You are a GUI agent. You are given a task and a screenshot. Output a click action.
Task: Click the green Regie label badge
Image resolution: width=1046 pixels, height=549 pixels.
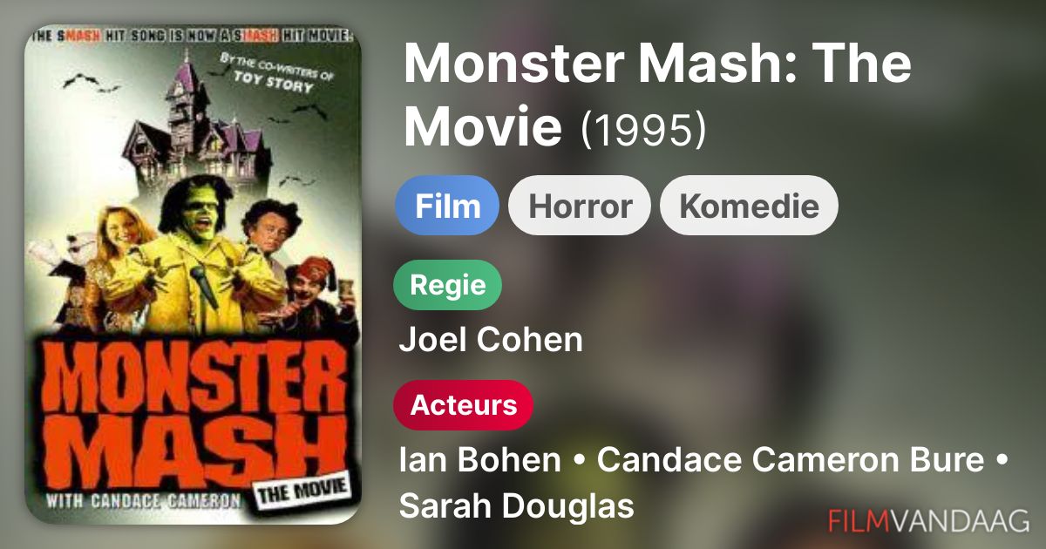pyautogui.click(x=448, y=285)
